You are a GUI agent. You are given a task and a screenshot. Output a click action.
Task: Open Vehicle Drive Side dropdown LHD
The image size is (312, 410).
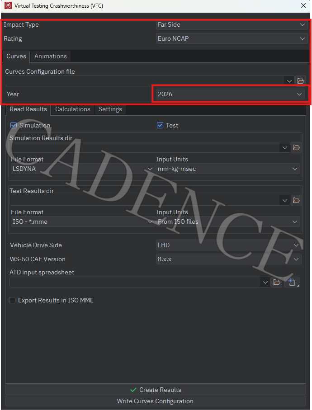coord(228,245)
